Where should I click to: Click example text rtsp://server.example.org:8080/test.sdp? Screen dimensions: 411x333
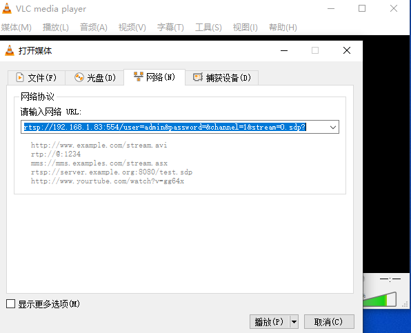point(112,172)
